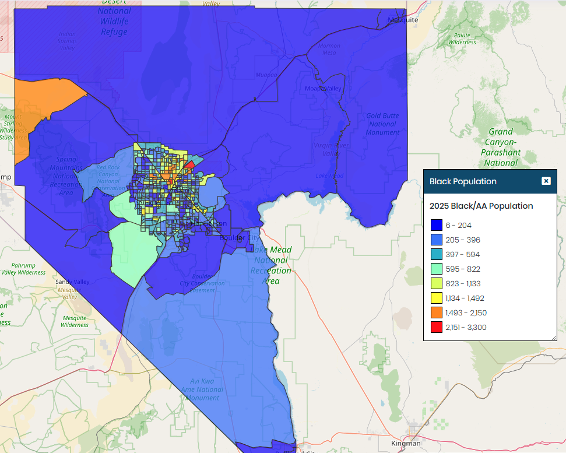566x453 pixels.
Task: Click the 823 - 1,133 lime legend swatch
Action: 437,284
